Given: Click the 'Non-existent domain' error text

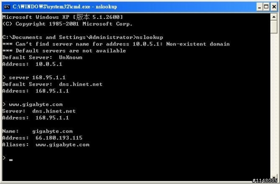Looking at the screenshot, I should tap(198, 44).
